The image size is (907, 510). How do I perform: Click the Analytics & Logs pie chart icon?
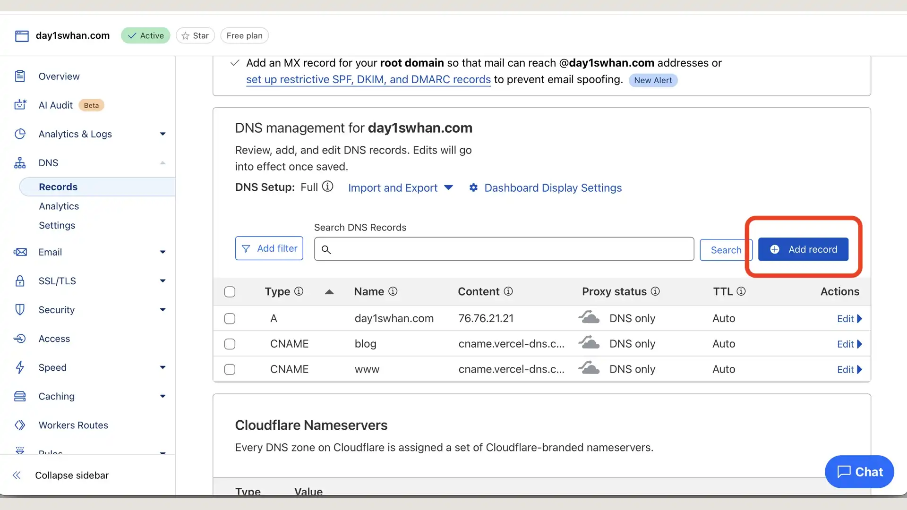click(20, 134)
